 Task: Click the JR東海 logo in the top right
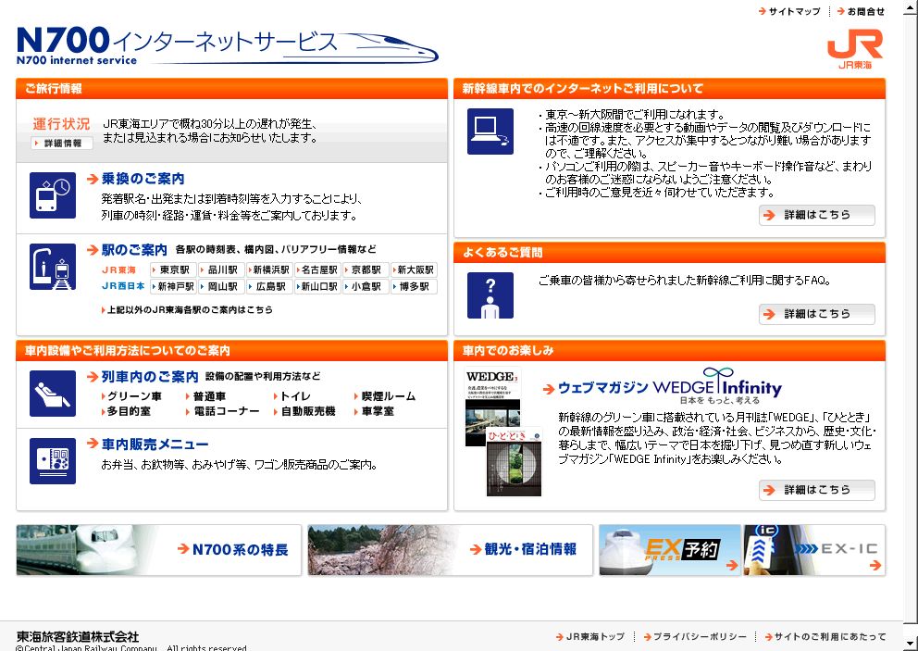856,46
